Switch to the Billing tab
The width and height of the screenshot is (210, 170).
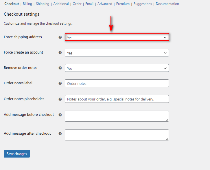(x=27, y=4)
